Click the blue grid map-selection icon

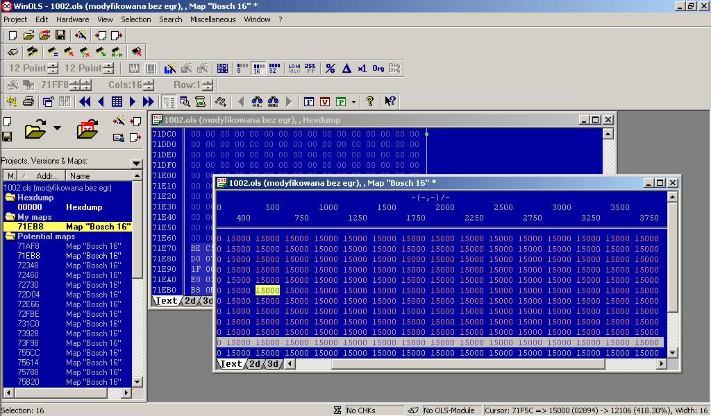coord(117,101)
